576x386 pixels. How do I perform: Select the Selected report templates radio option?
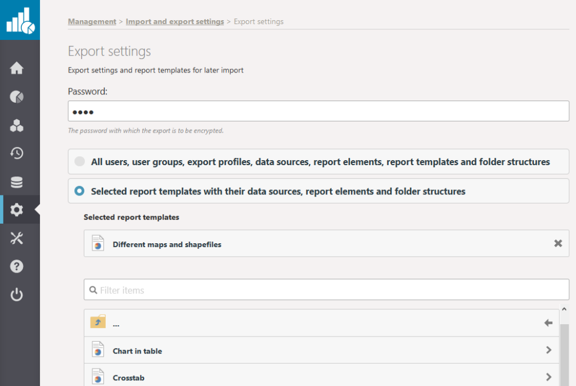(x=79, y=191)
